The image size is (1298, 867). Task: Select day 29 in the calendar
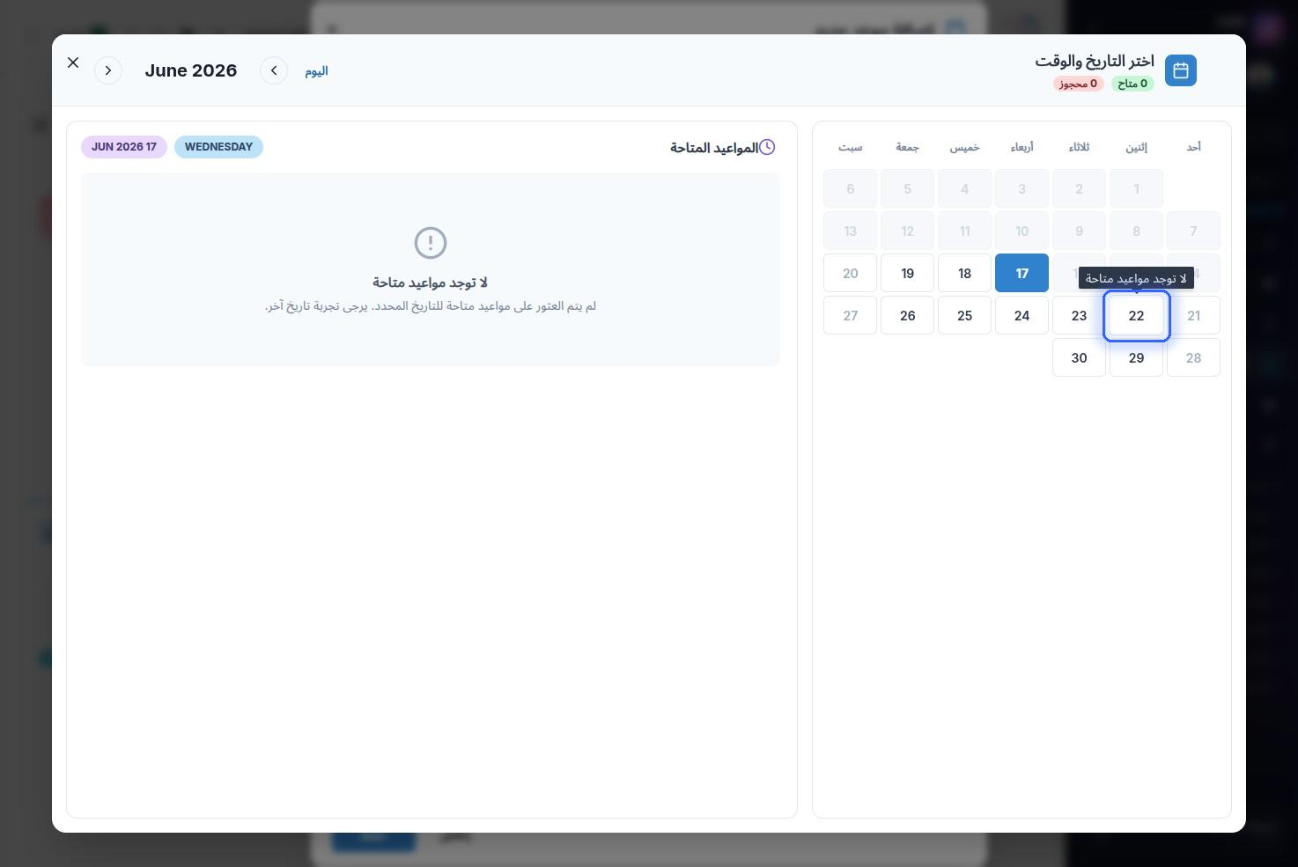[1136, 357]
